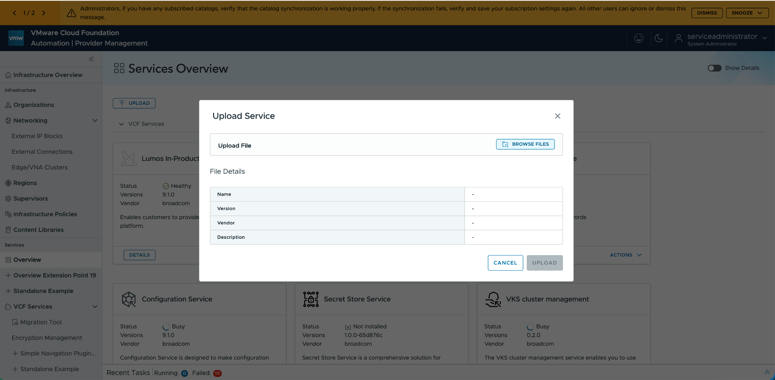
Task: Collapse the Networking menu chevron
Action: pos(95,121)
